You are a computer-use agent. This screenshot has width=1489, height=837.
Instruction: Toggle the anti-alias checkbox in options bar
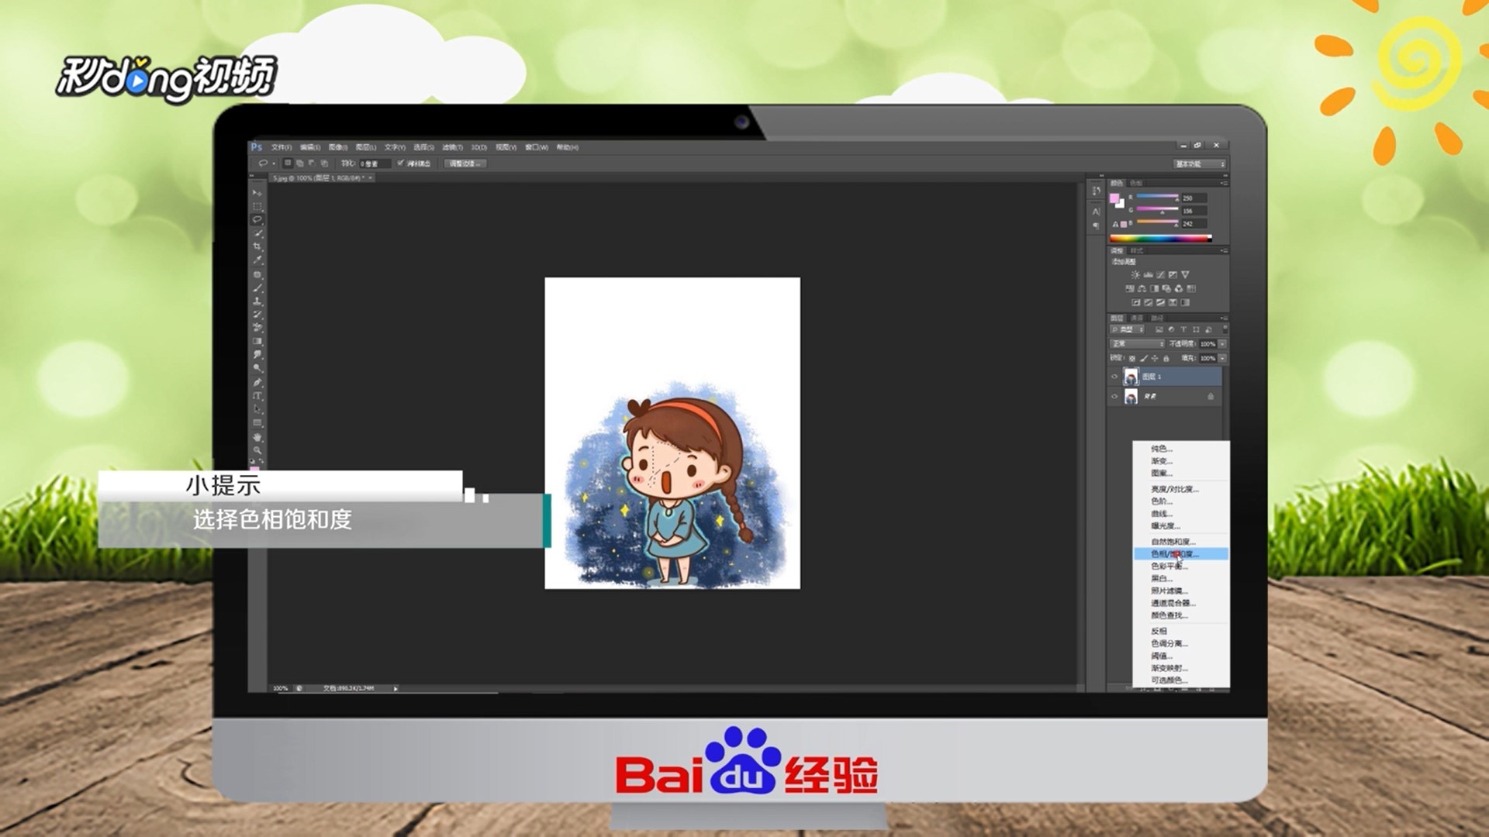coord(401,164)
